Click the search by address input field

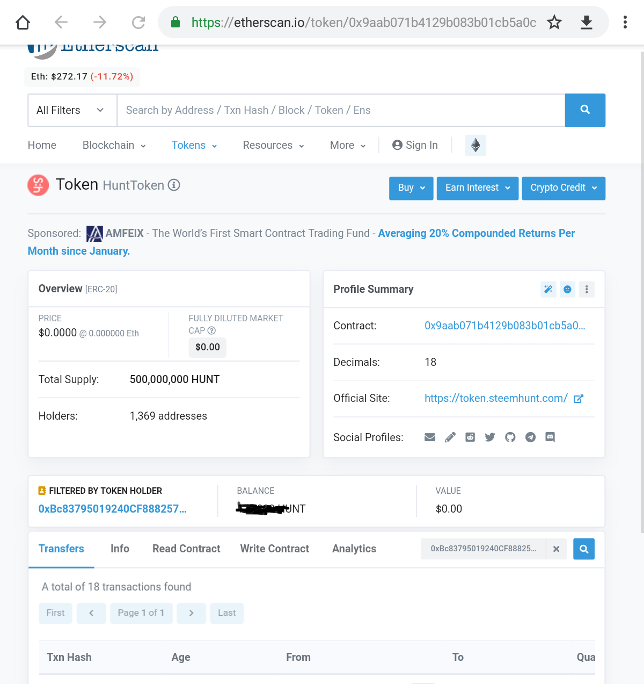341,110
